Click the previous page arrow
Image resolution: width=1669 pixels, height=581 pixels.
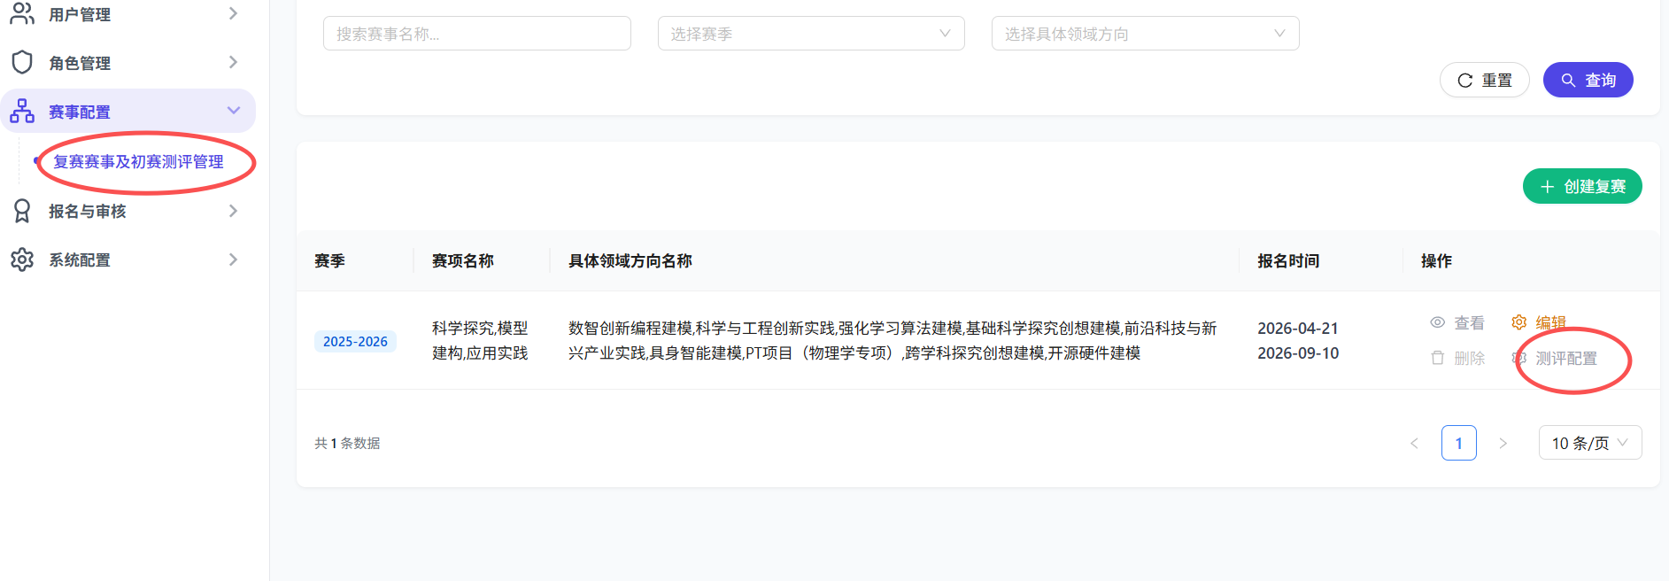tap(1414, 443)
